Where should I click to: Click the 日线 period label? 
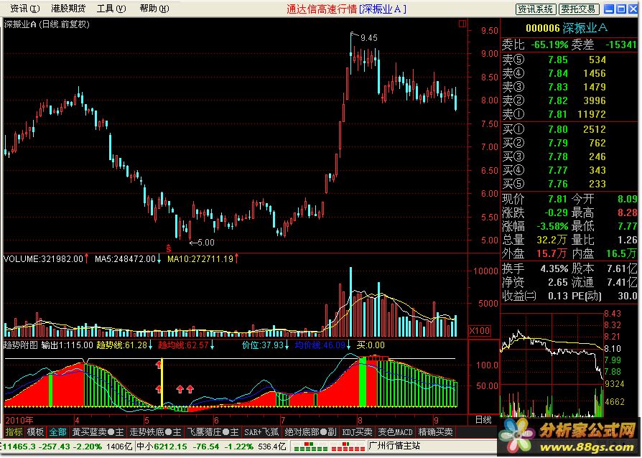(x=483, y=420)
